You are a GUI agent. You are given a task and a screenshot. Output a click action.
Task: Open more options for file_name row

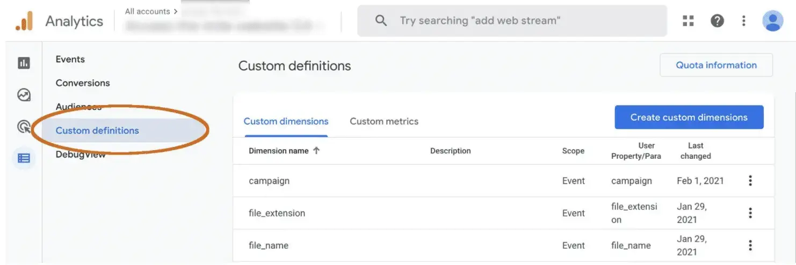coord(750,245)
